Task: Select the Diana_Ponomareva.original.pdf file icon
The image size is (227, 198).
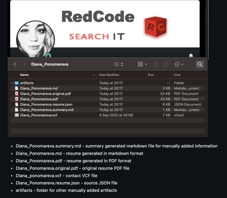Action: click(17, 93)
